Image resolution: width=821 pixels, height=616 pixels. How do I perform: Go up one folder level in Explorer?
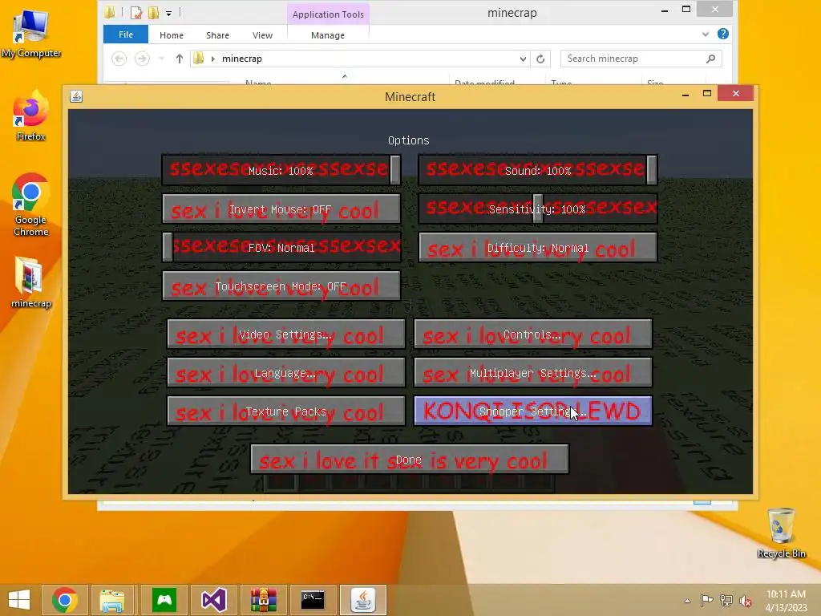coord(179,59)
